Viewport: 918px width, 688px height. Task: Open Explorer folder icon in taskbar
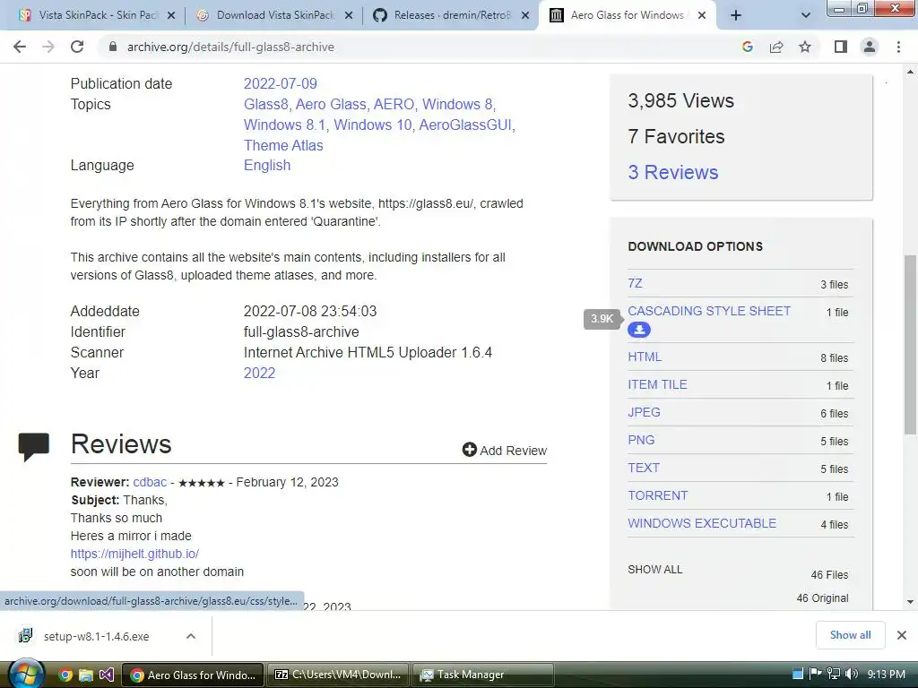pos(86,675)
